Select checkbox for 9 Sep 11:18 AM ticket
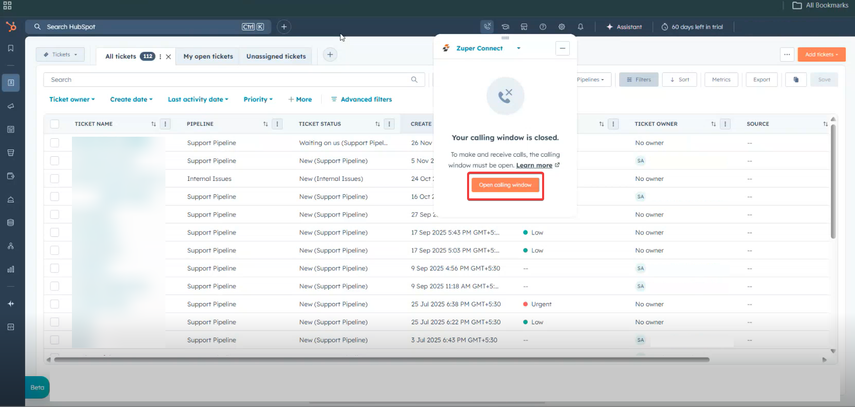855x407 pixels. [55, 286]
